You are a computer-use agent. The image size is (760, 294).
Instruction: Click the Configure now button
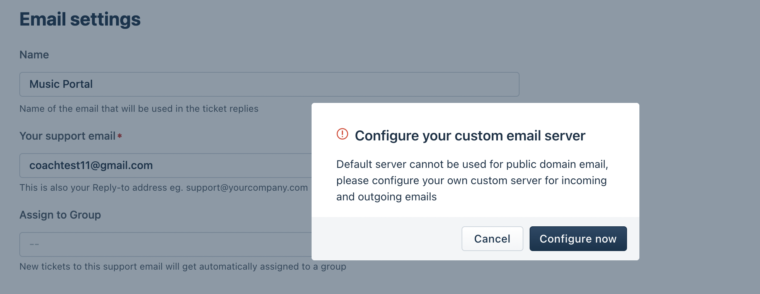578,239
